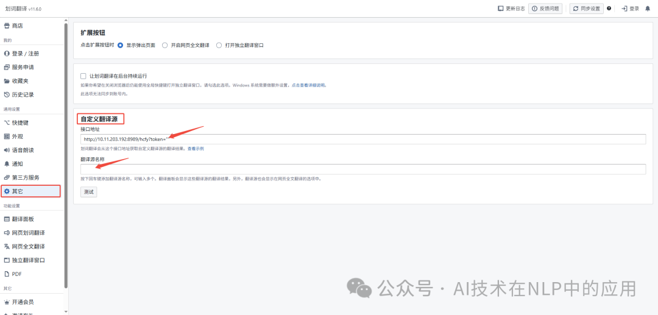Click the 接口地址 URL input field
The width and height of the screenshot is (658, 315).
[363, 140]
